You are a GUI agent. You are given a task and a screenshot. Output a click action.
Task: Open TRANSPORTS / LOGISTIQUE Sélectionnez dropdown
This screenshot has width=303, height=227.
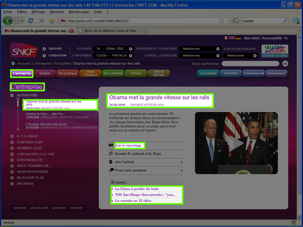click(200, 49)
